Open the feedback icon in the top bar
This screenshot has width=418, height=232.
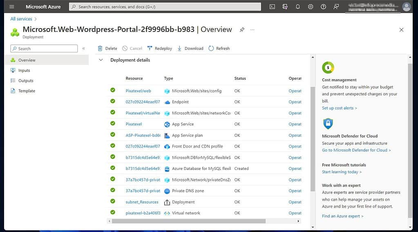click(x=336, y=7)
